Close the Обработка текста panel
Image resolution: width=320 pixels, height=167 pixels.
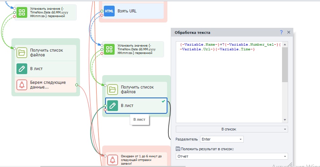[288, 33]
